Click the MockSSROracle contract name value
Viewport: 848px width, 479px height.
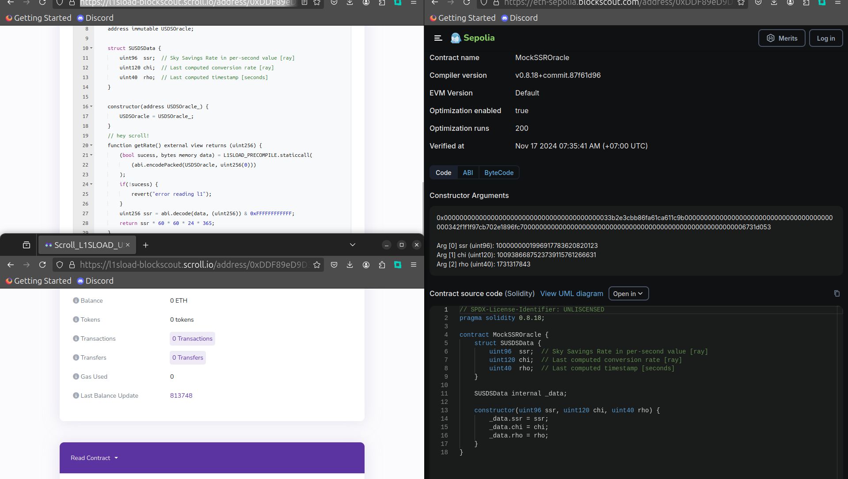click(x=542, y=57)
